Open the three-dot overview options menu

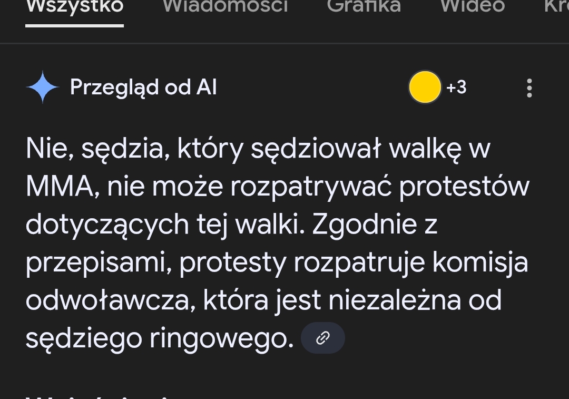point(529,88)
